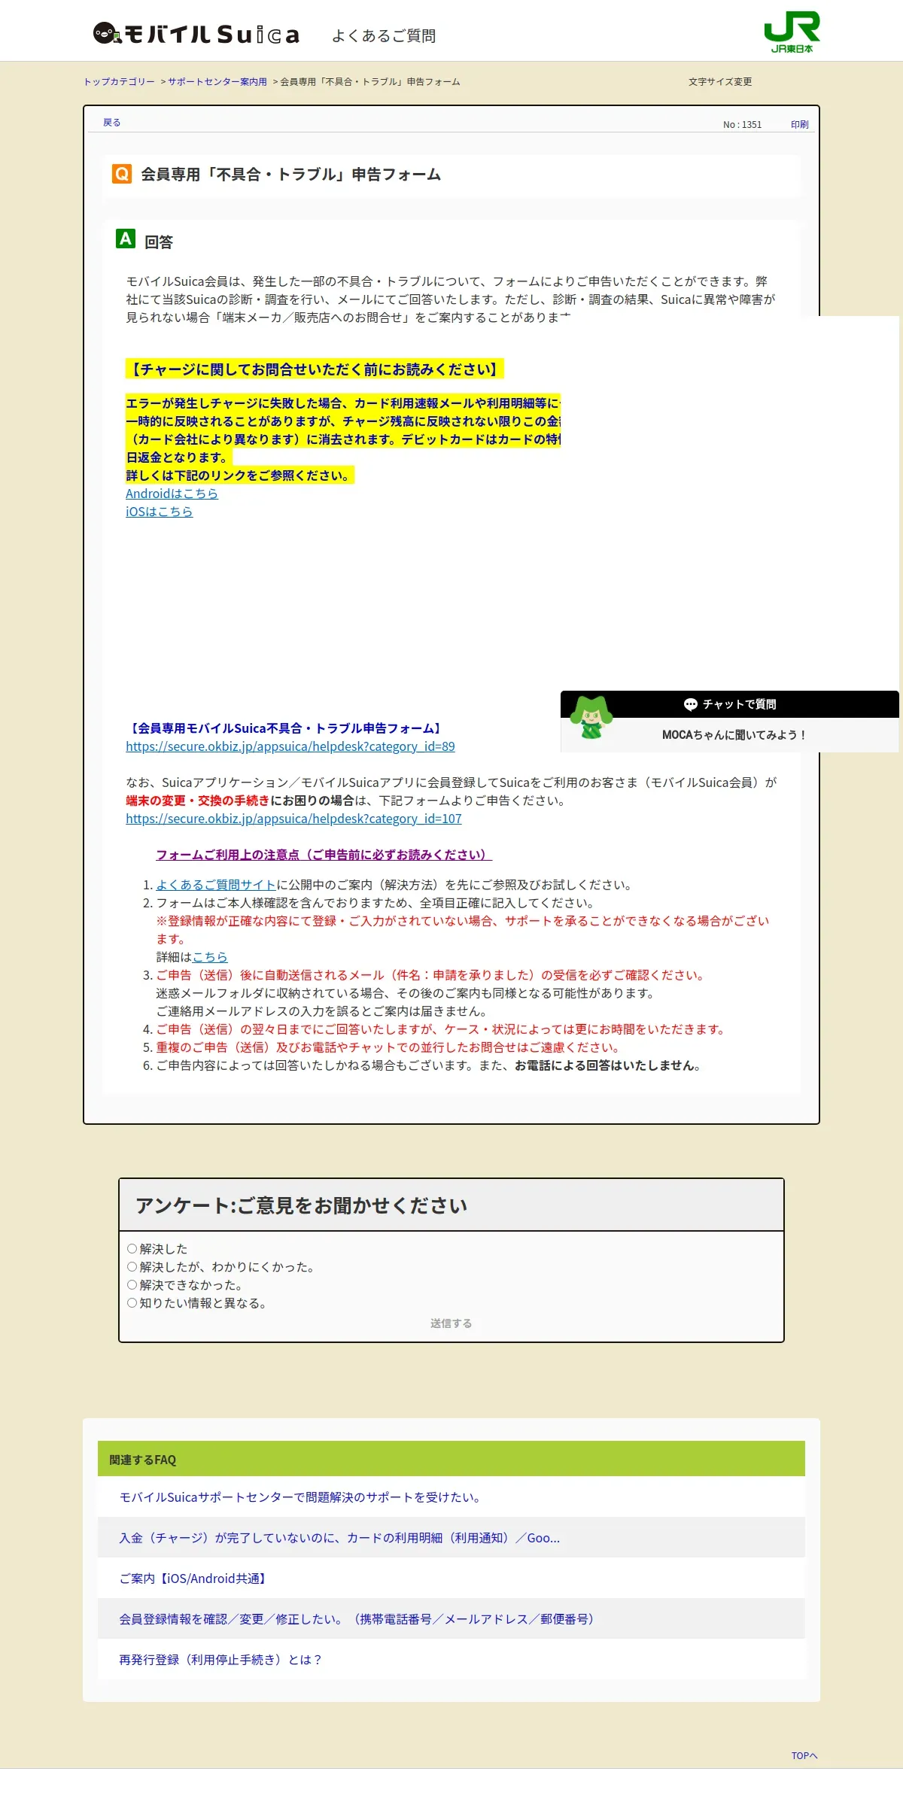Click MOCAちゃんに聞いてみよう！ prompt

[734, 735]
